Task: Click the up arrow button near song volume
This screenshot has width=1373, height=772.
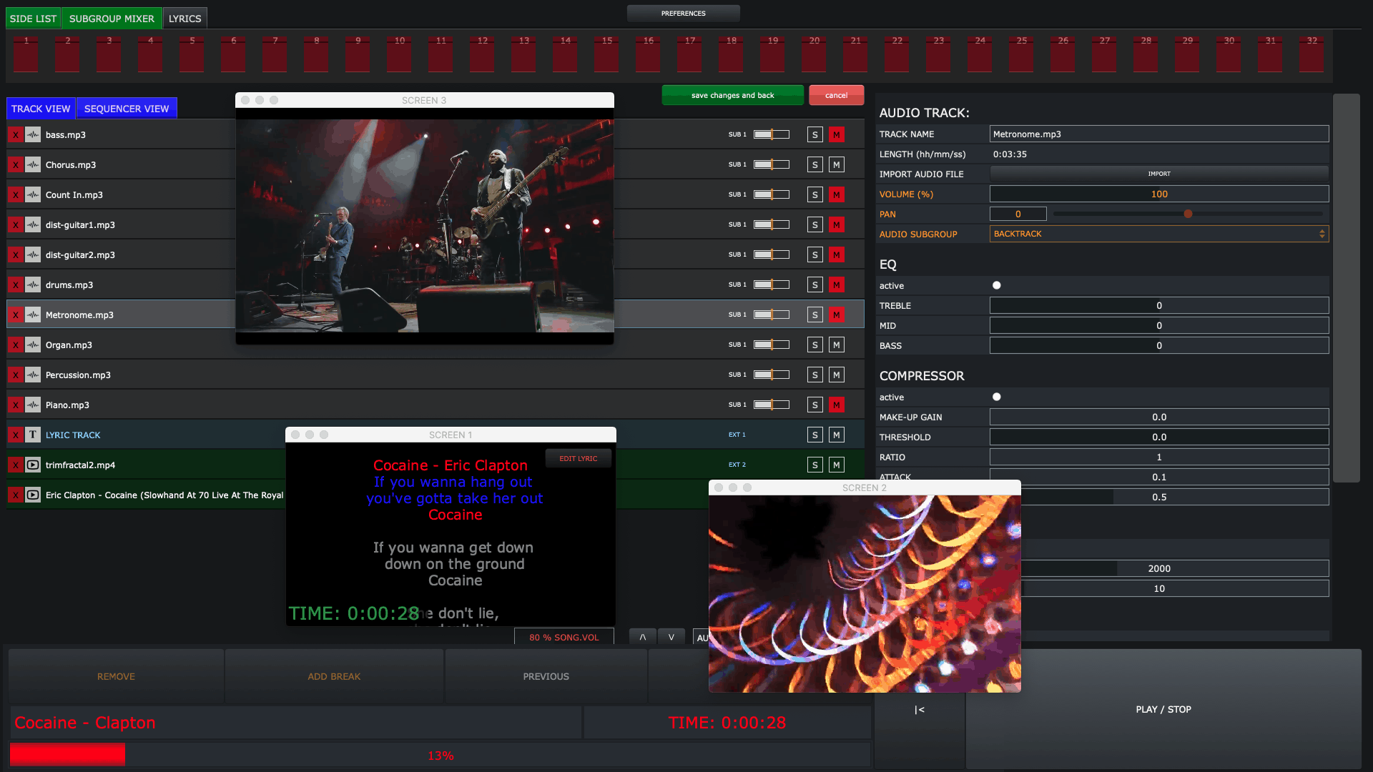Action: tap(642, 637)
